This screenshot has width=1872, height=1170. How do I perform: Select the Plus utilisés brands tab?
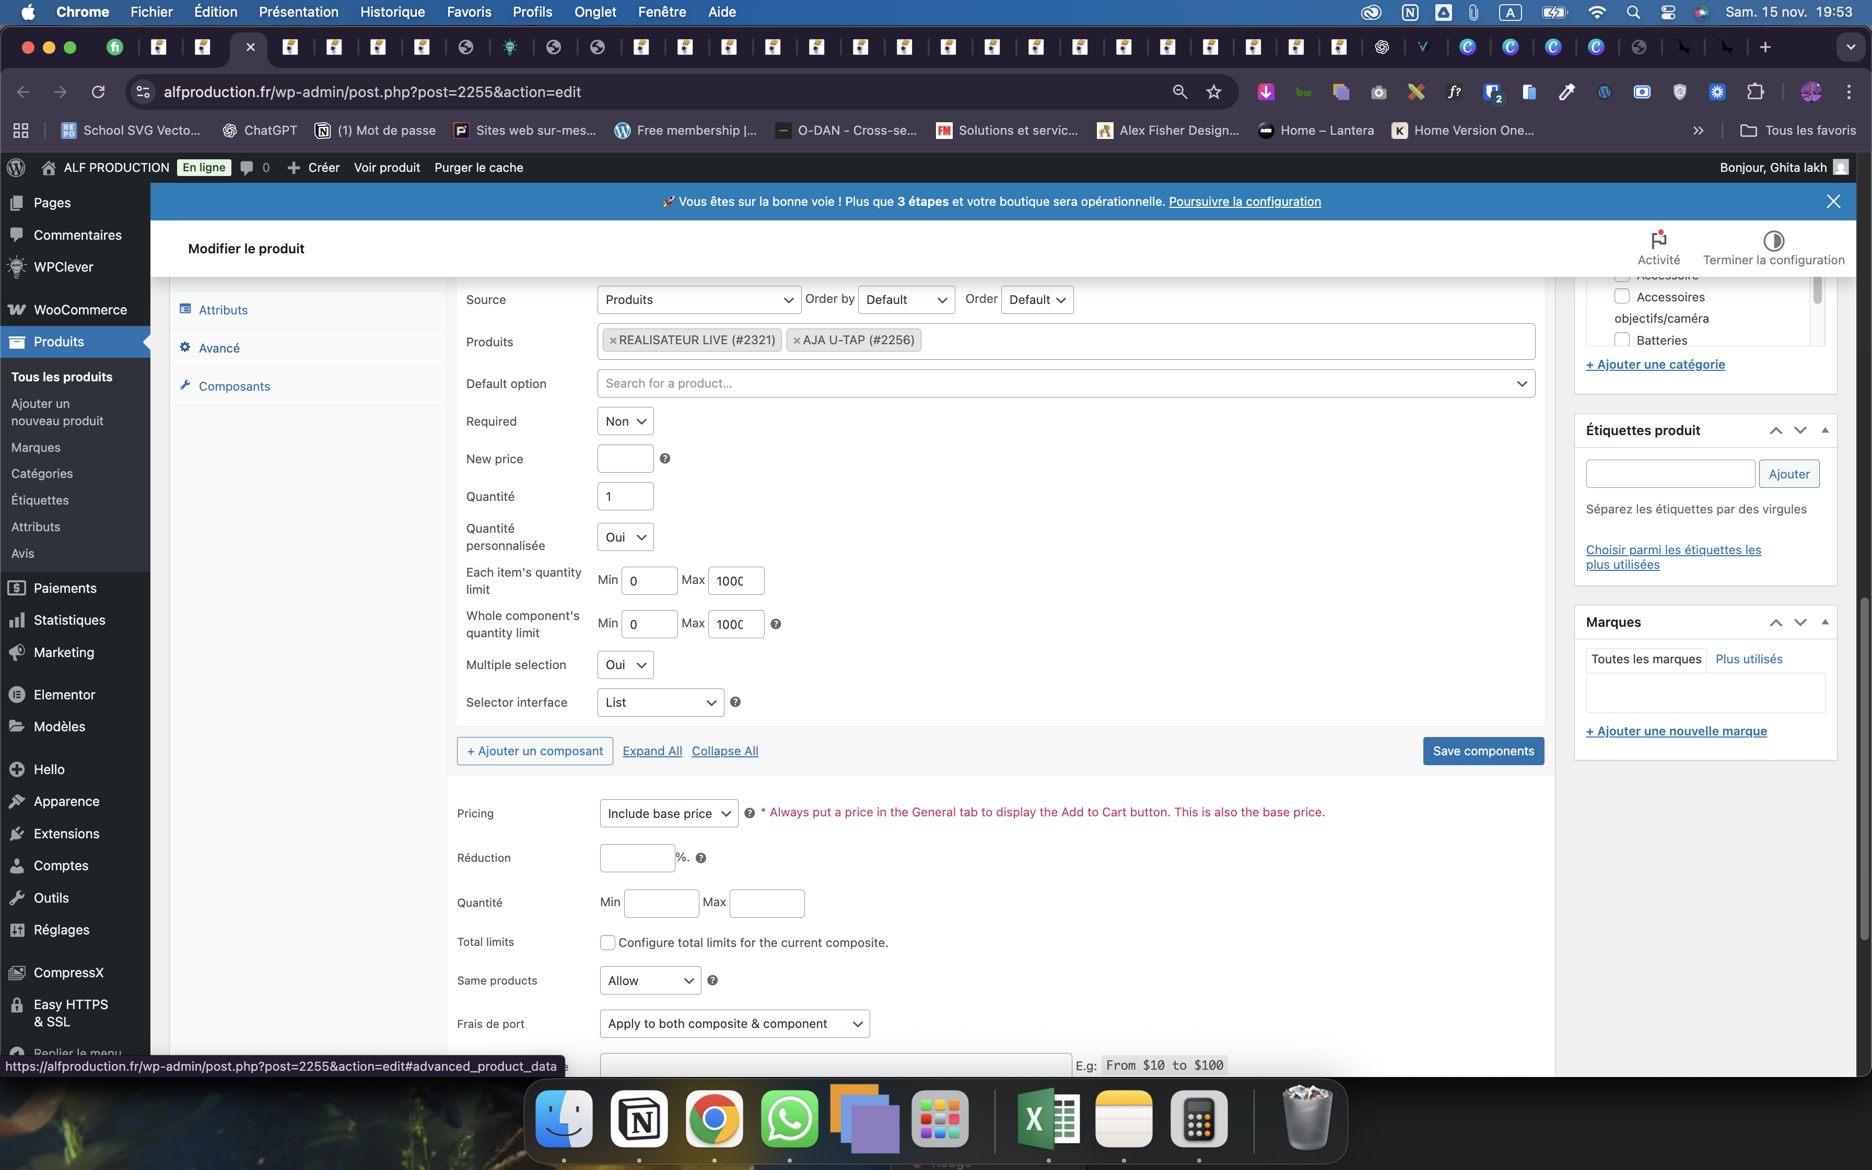point(1748,659)
